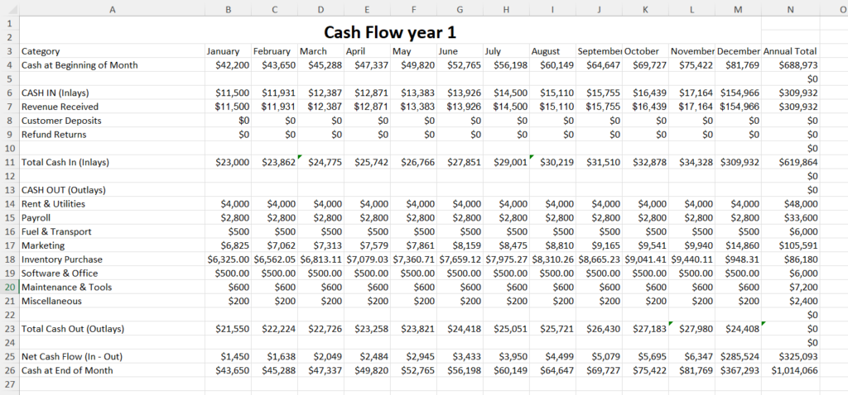Viewport: 848px width, 395px height.
Task: Click December Revenue Received value $154,966
Action: [x=740, y=107]
